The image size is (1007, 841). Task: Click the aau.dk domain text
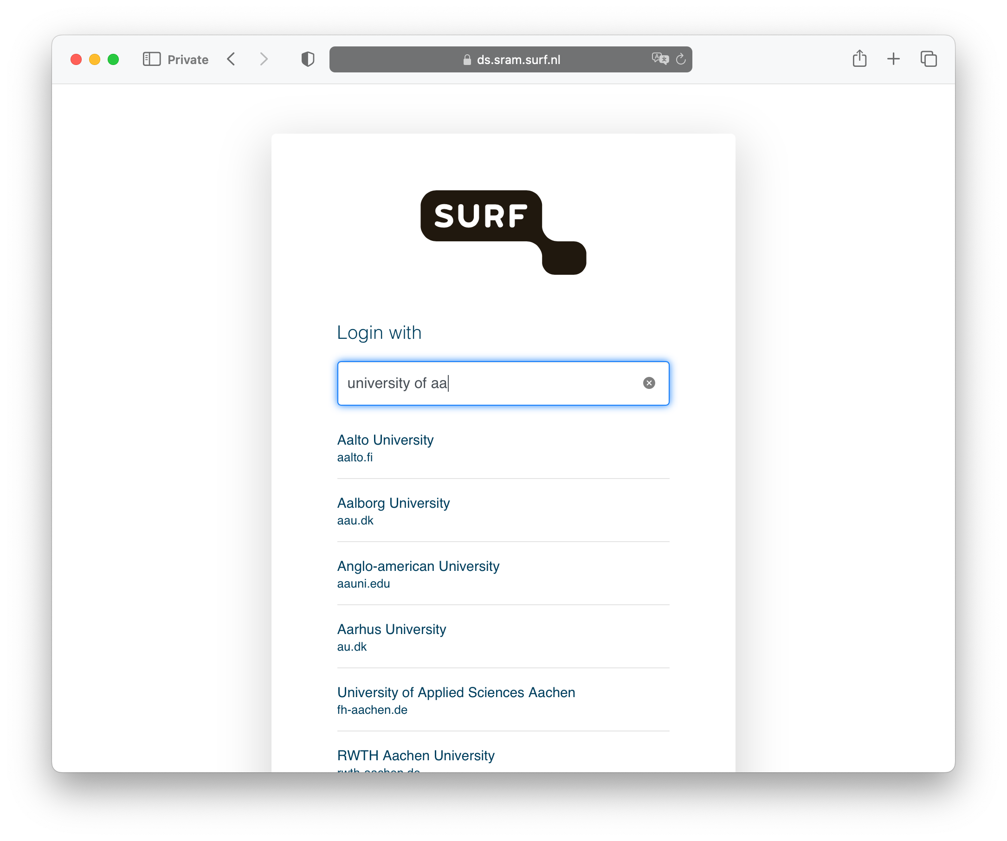tap(355, 521)
